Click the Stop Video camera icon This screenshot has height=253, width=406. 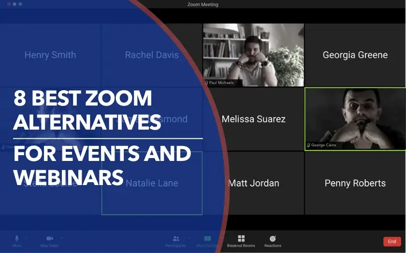pos(50,238)
